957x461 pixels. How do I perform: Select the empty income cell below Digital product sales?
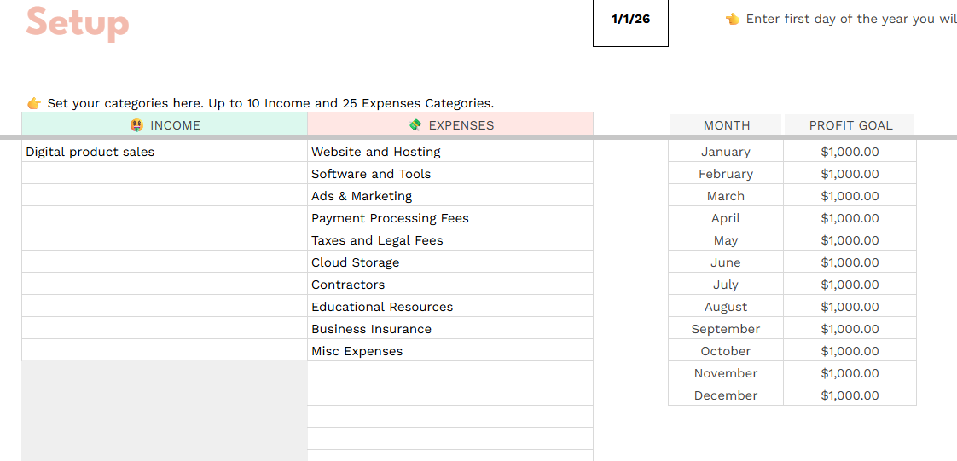click(x=165, y=173)
